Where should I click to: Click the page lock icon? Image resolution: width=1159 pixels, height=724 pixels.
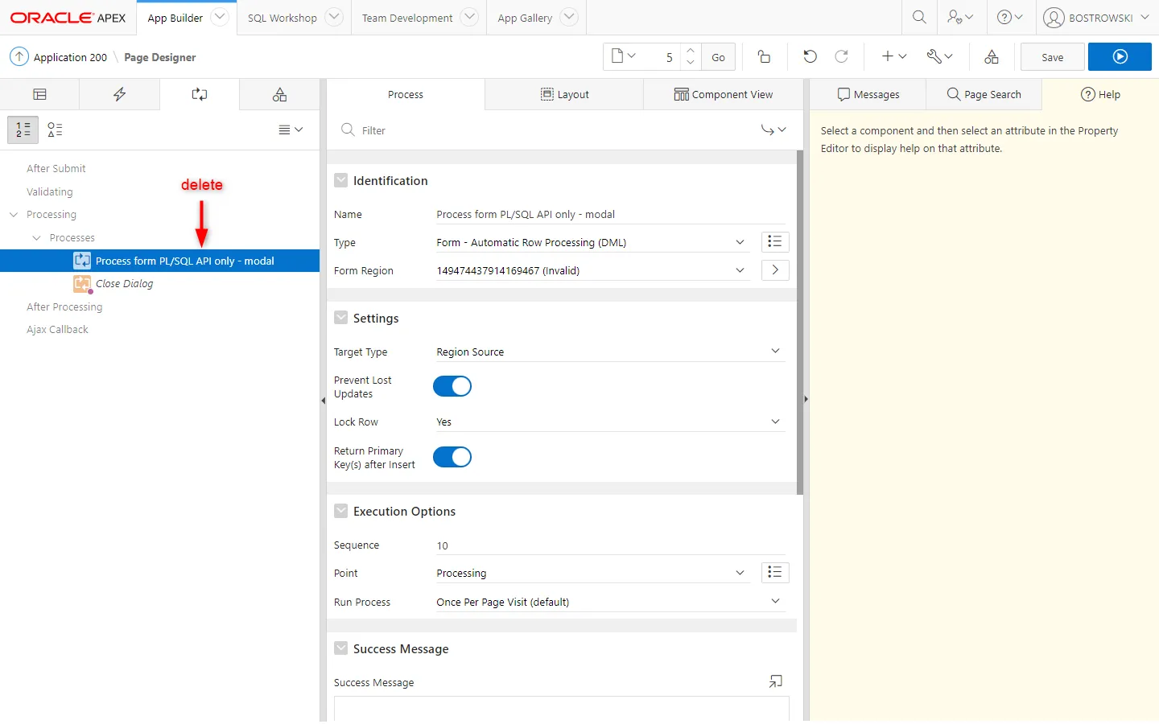click(764, 56)
